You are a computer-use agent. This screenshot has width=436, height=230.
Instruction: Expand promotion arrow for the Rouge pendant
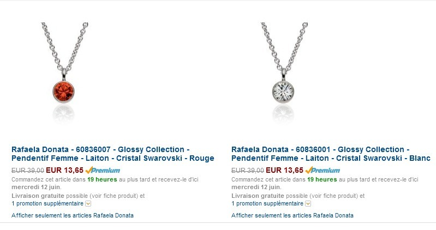(x=88, y=204)
